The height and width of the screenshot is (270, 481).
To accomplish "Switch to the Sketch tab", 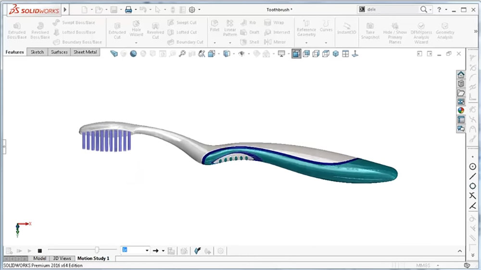I will click(37, 52).
